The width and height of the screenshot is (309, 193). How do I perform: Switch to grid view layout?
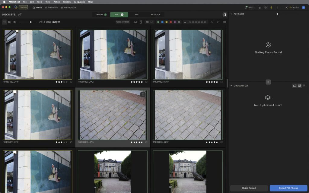click(x=4, y=22)
